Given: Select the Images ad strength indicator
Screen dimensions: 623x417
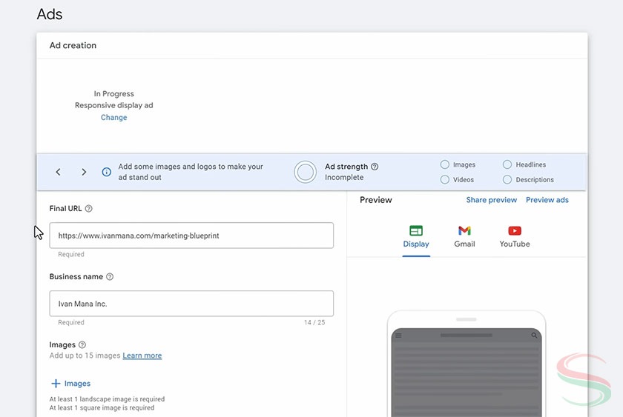Looking at the screenshot, I should point(445,164).
